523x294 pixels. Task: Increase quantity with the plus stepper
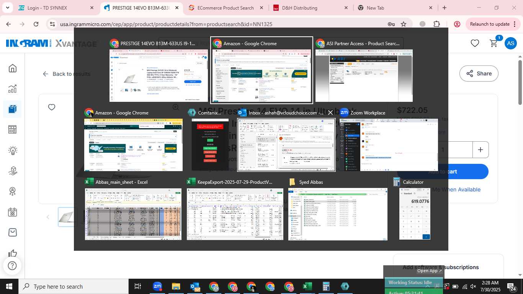(481, 150)
